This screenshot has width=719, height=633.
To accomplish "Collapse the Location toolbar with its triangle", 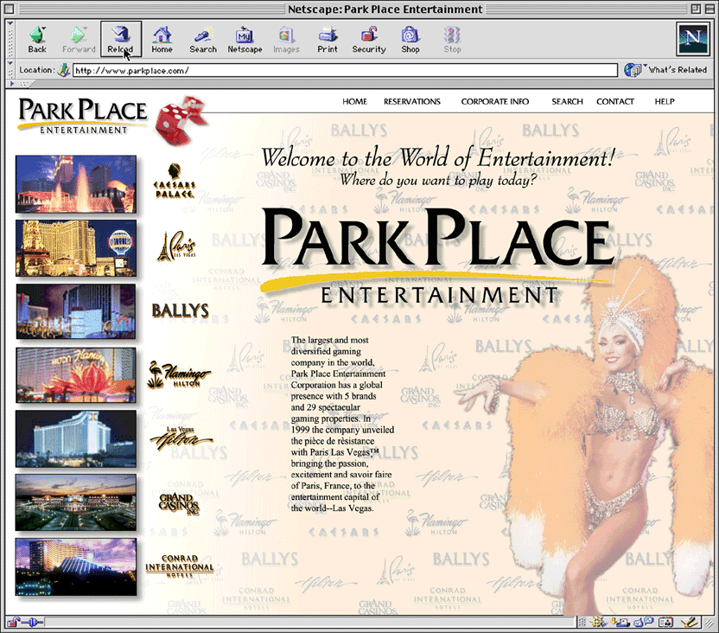I will click(x=10, y=63).
